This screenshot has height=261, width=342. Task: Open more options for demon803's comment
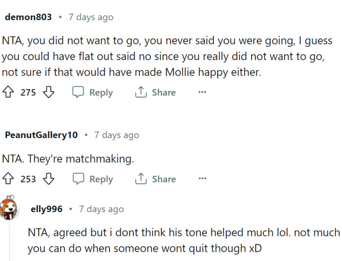click(202, 92)
